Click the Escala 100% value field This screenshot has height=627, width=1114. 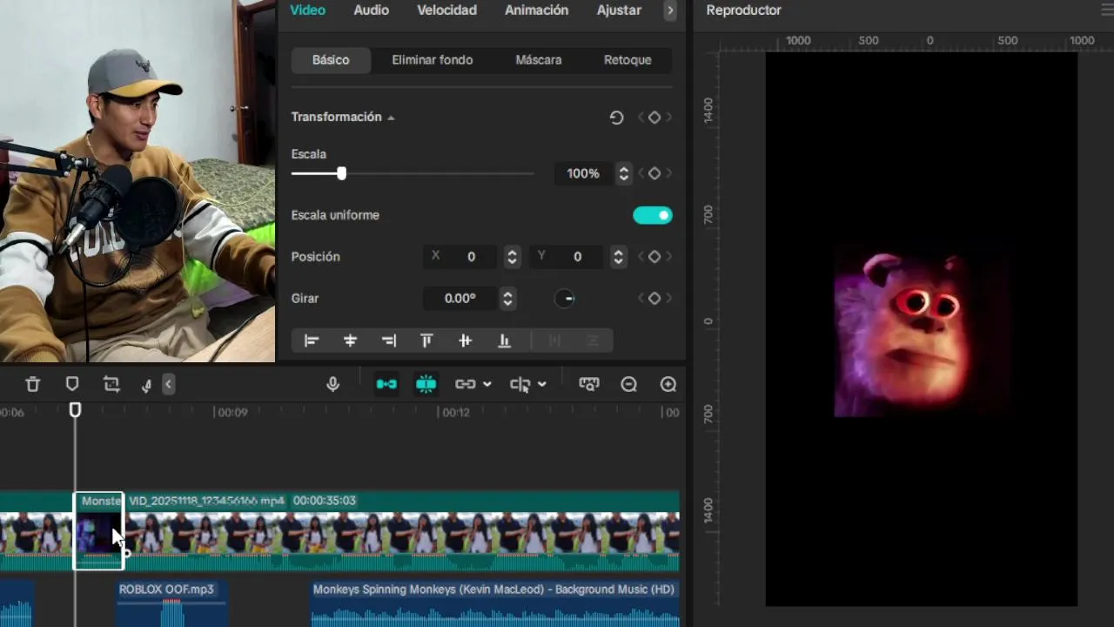tap(583, 173)
